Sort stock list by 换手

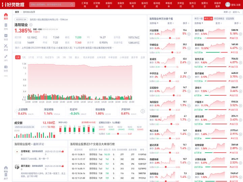coord(186,23)
